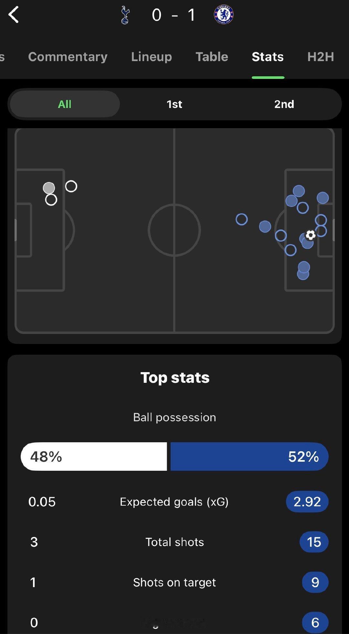Viewport: 349px width, 634px height.
Task: Tap the 9 shots on target badge
Action: point(315,583)
